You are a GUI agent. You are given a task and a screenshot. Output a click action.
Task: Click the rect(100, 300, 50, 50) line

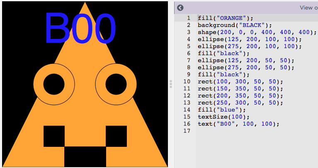tap(240, 82)
